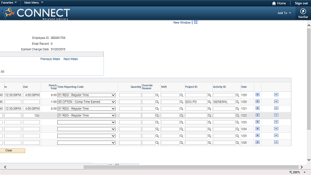
Task: Add a row after the Comp Time Earned row
Action: [258, 102]
